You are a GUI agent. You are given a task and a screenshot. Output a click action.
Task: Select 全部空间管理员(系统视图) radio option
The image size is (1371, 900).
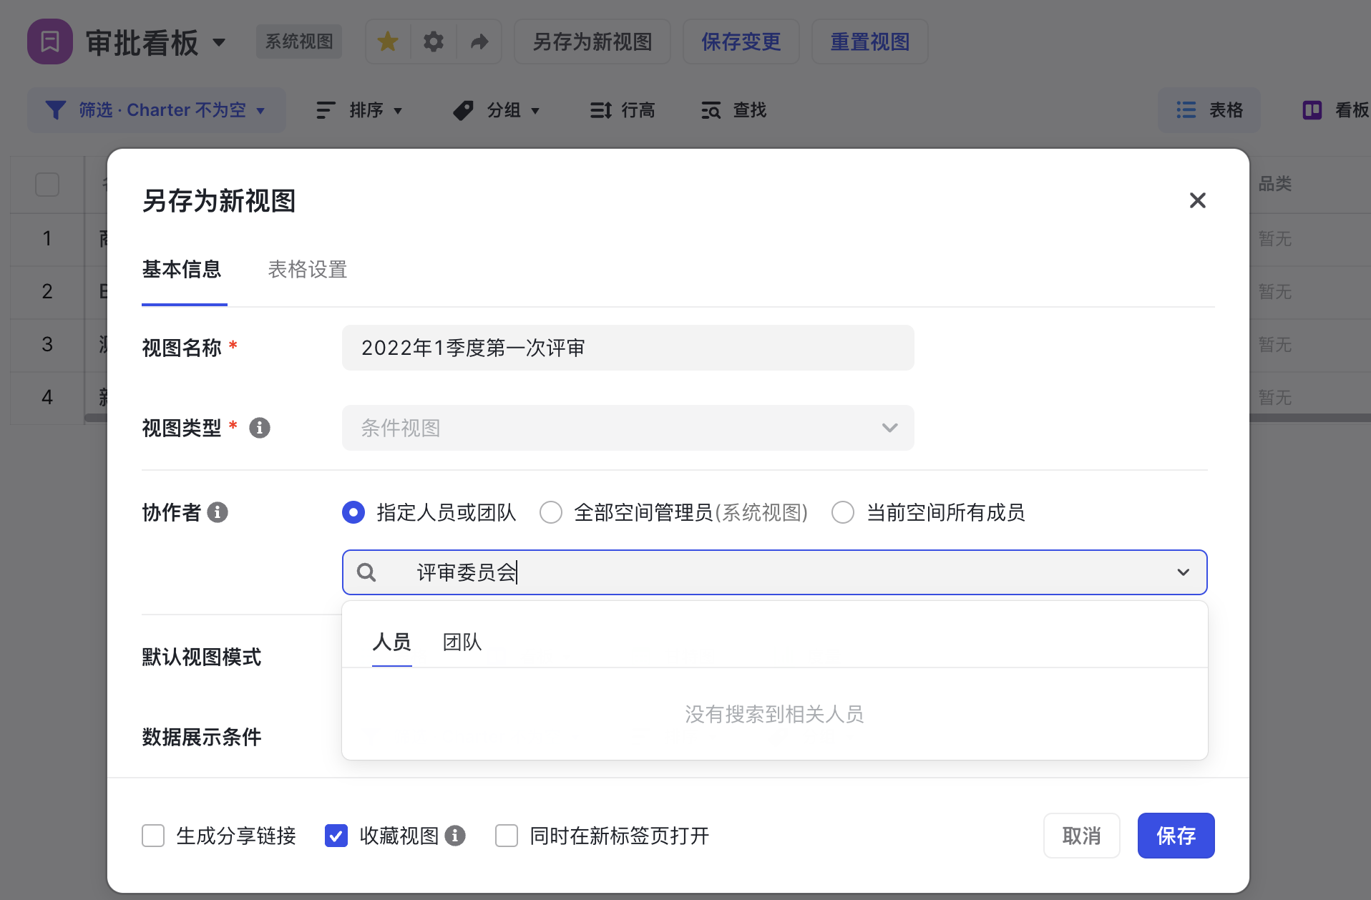[551, 512]
